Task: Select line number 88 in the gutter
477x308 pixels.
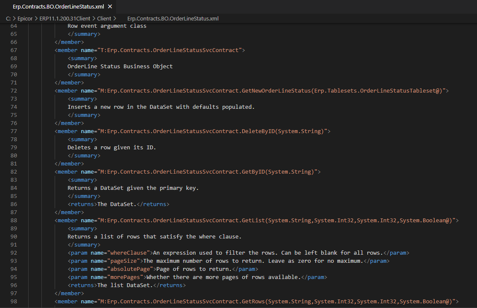Action: point(14,220)
